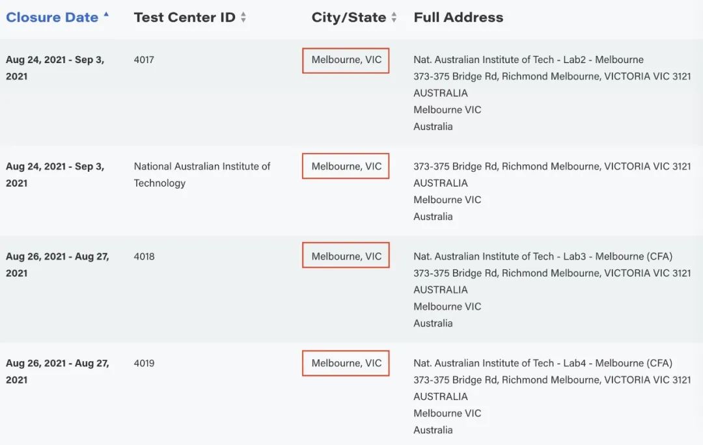Select Melbourne, VIC in third row

click(x=346, y=256)
